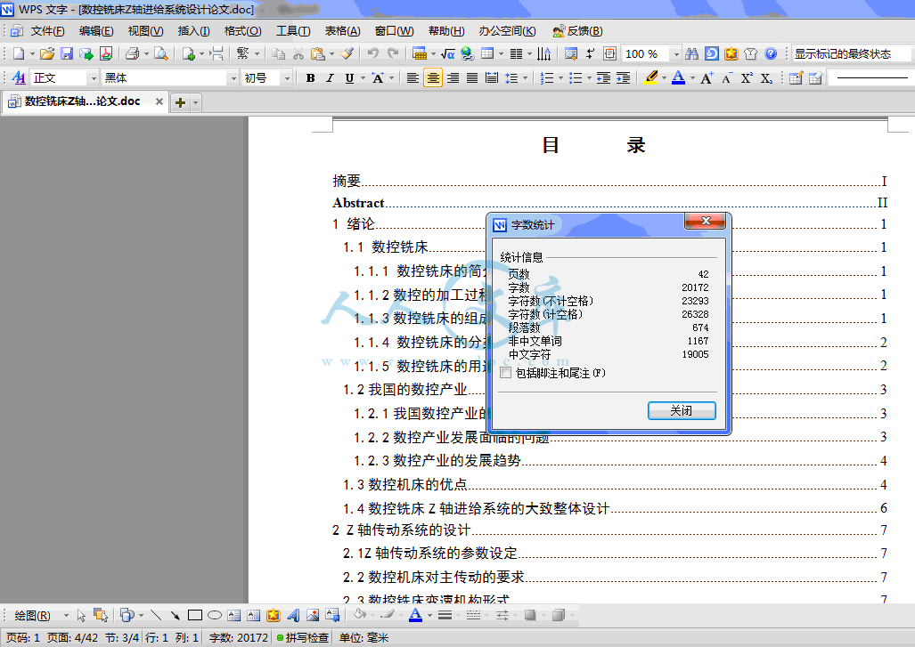Apply blue font color in drawing toolbar
The image size is (915, 647).
tap(415, 615)
